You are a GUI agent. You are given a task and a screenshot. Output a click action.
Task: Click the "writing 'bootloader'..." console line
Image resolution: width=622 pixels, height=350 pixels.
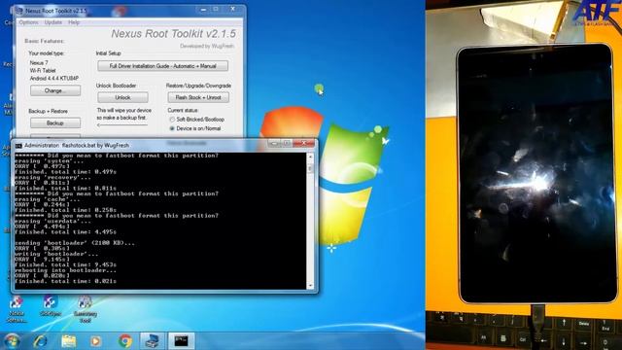point(56,254)
